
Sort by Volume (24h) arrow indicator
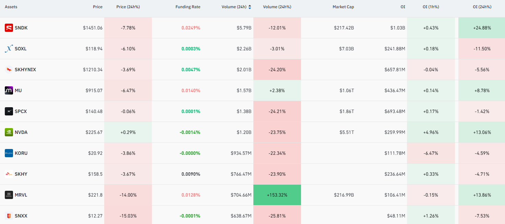point(250,7)
